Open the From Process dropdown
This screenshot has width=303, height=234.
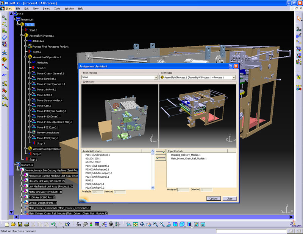click(x=156, y=77)
